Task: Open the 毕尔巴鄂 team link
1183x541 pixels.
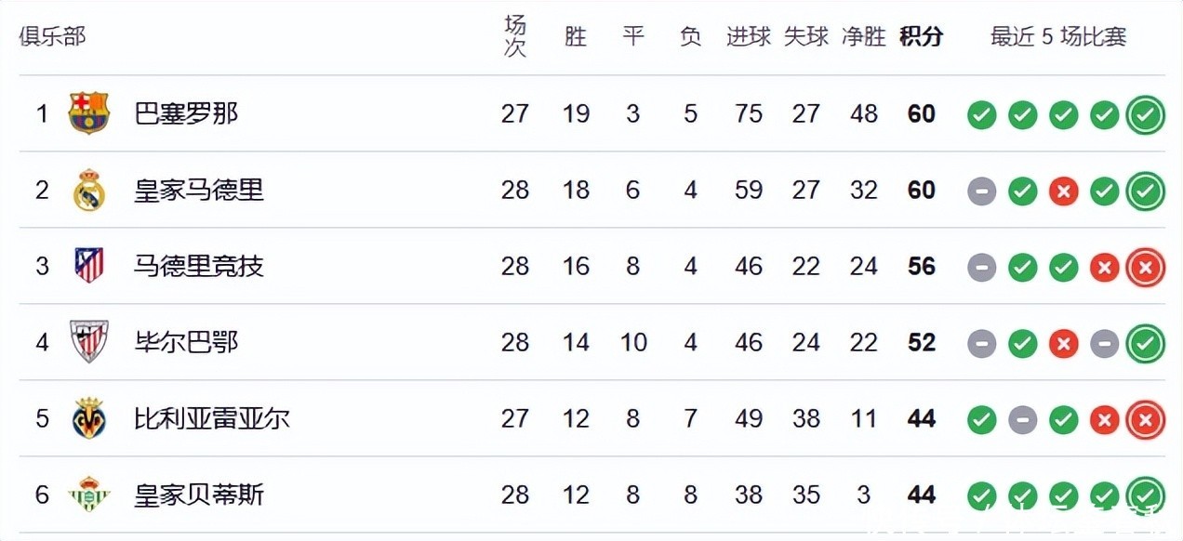Action: [186, 342]
